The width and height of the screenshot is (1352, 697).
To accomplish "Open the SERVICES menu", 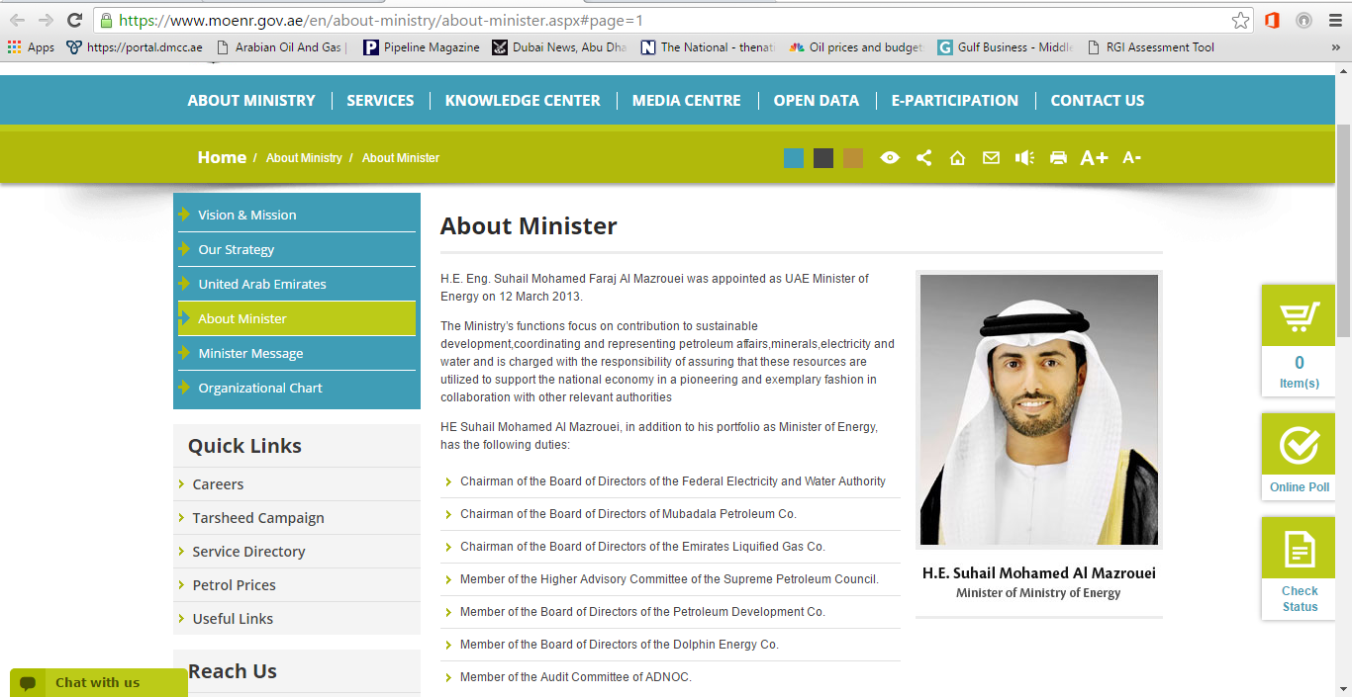I will (x=380, y=101).
